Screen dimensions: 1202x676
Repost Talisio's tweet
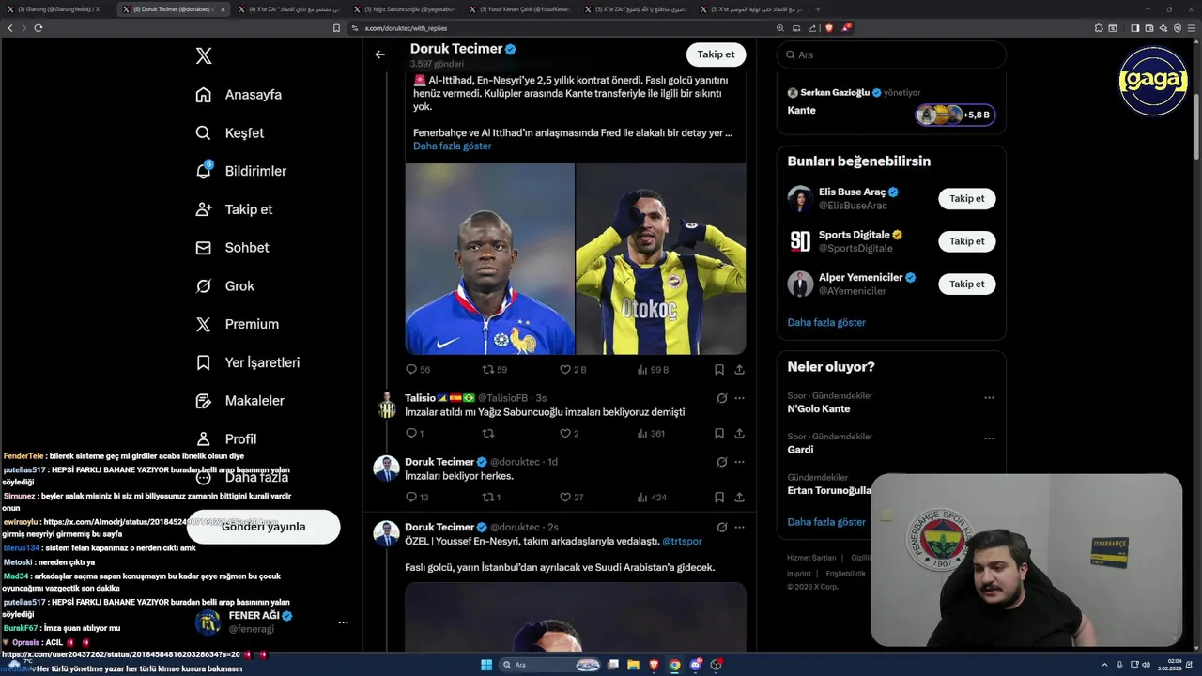point(487,434)
